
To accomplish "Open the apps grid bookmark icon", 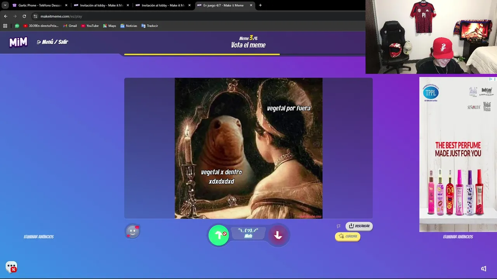I will pos(5,26).
